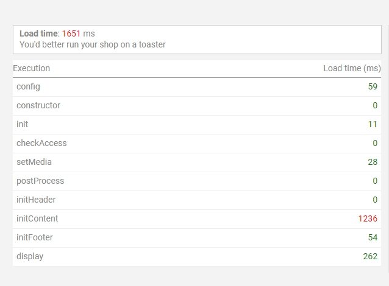The height and width of the screenshot is (286, 389).
Task: Click the 28 setMedia time value
Action: [373, 162]
